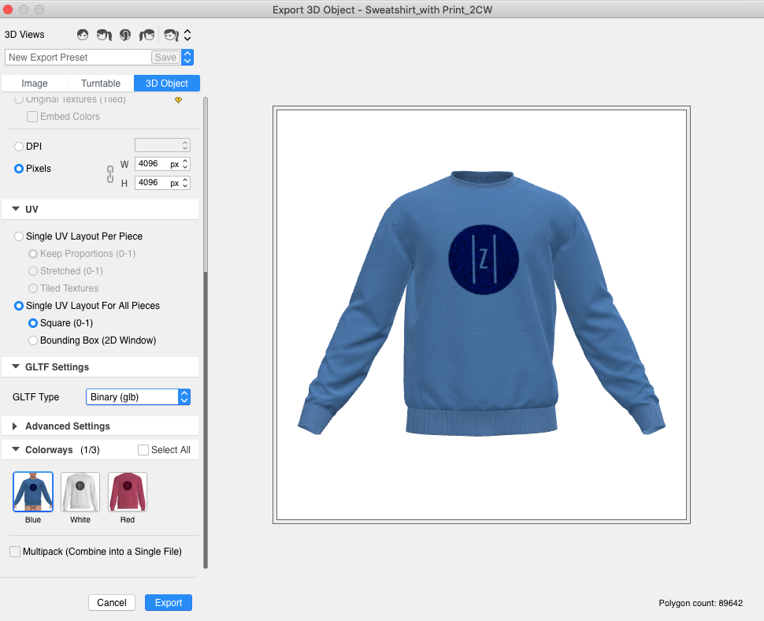This screenshot has width=764, height=621.
Task: Select the Red colorway thumbnail
Action: point(128,492)
